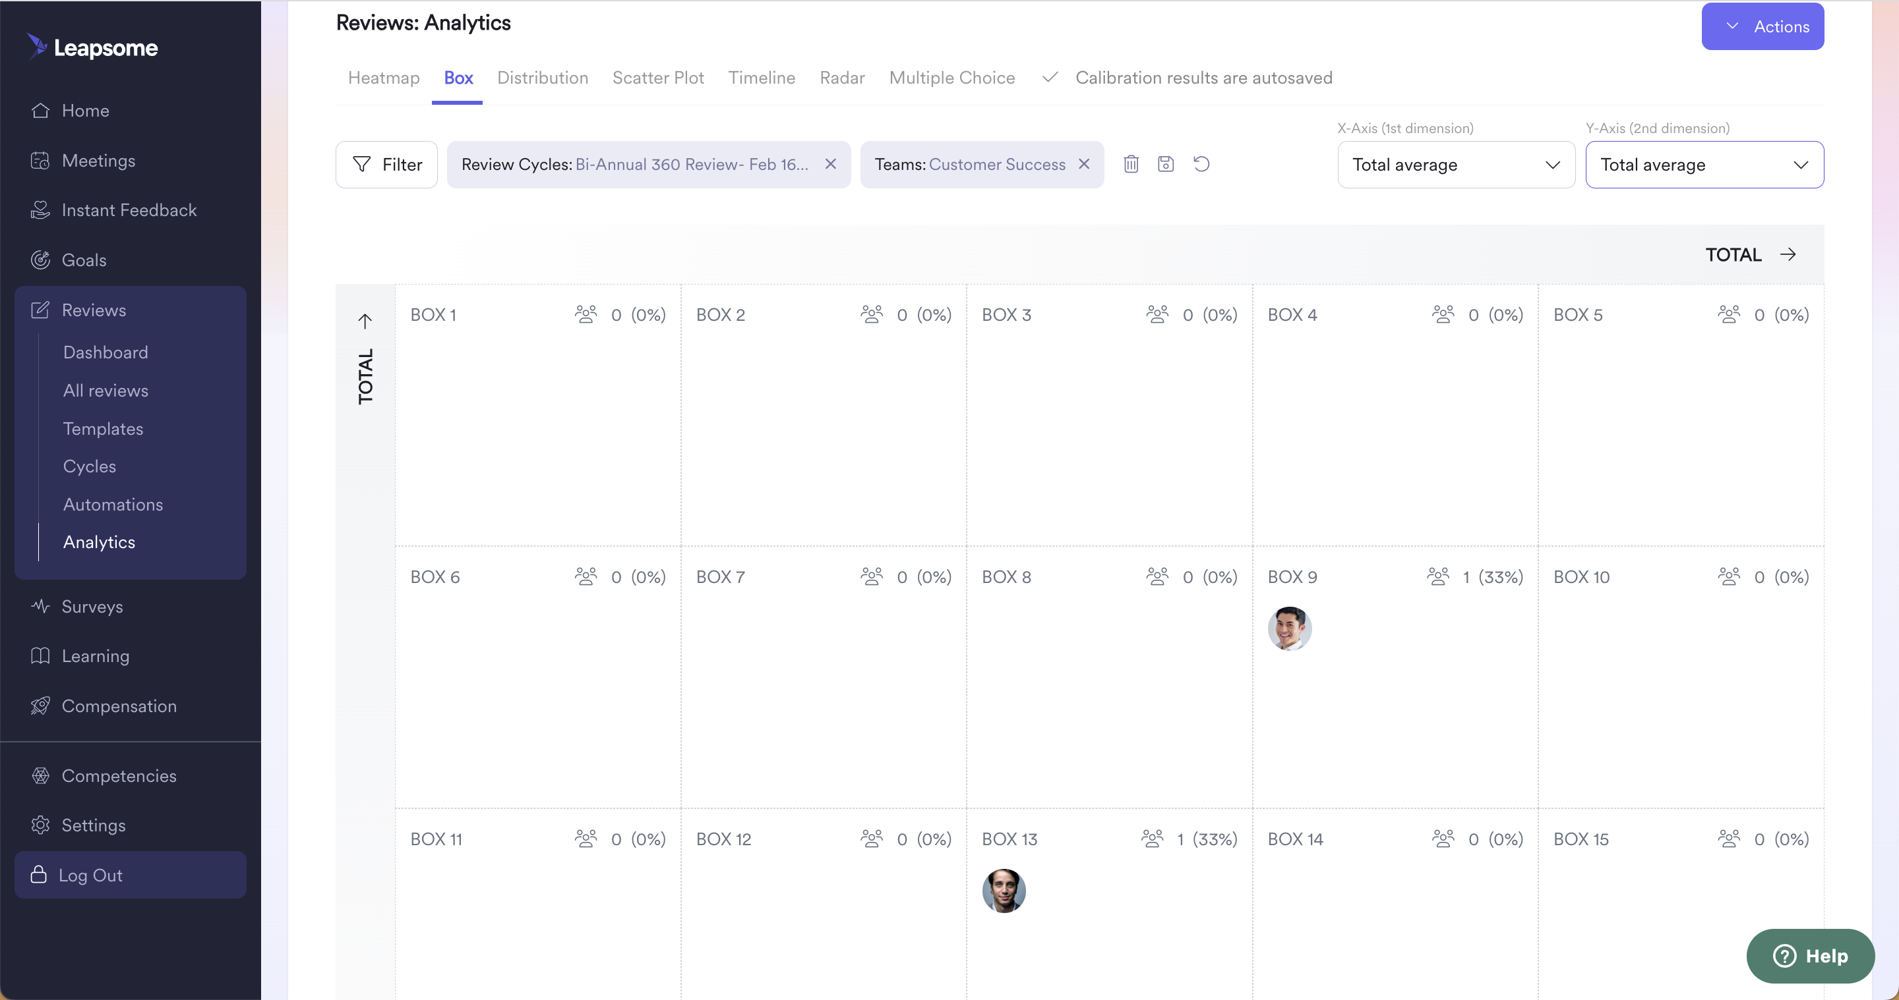1899x1000 pixels.
Task: Open review Automations
Action: [113, 505]
